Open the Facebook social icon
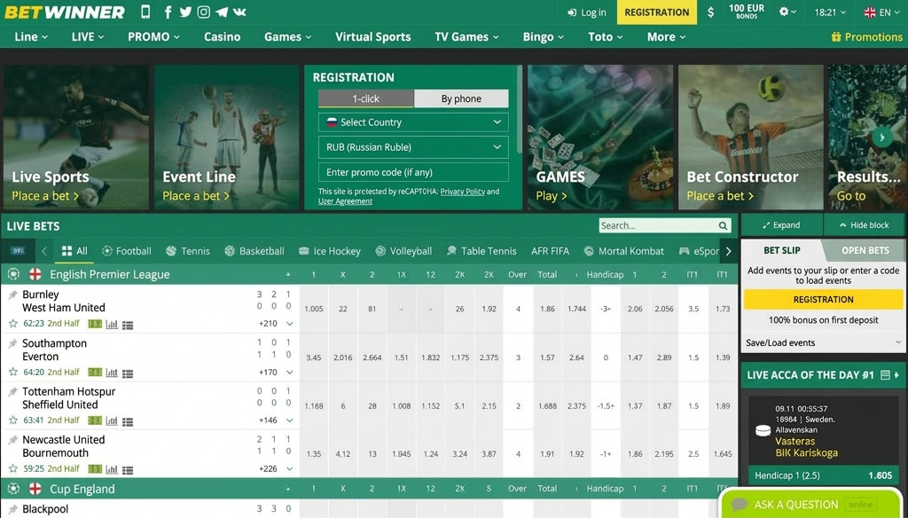 pyautogui.click(x=168, y=12)
